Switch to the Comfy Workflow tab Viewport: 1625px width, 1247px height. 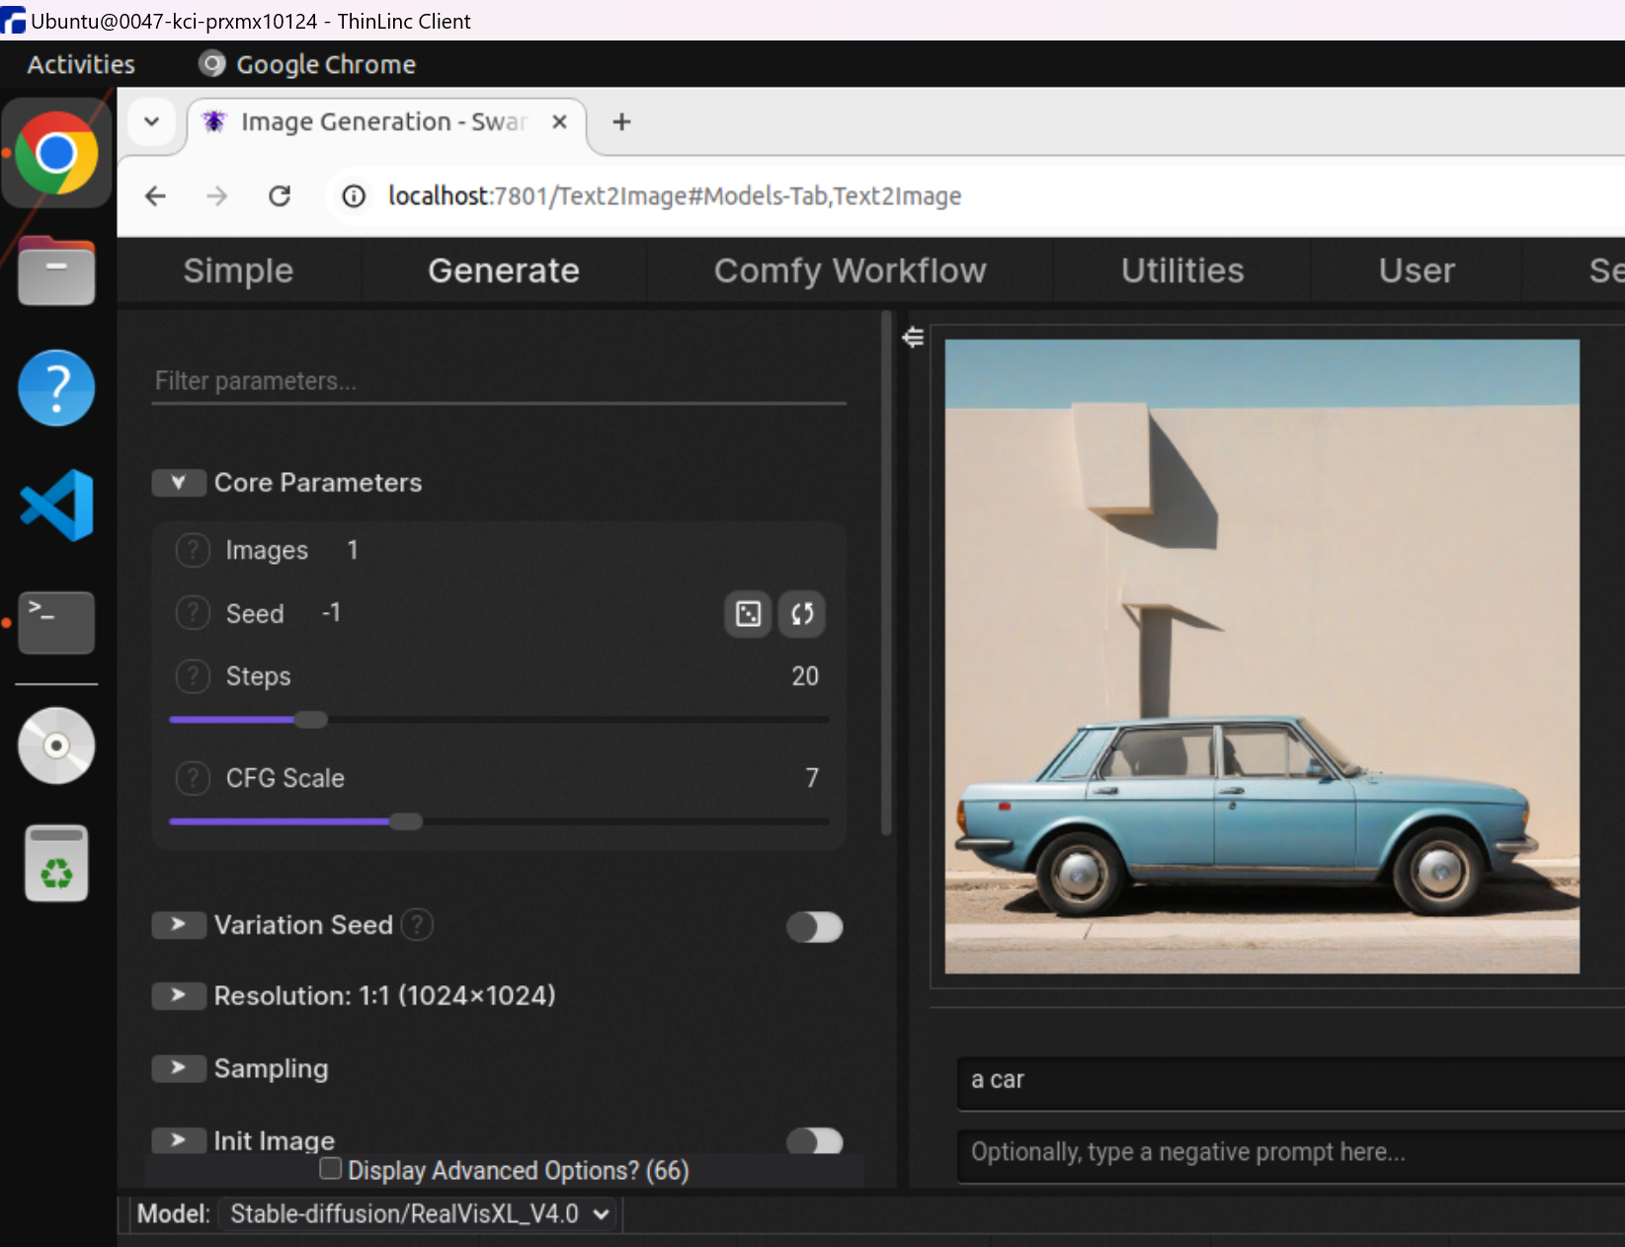[850, 271]
